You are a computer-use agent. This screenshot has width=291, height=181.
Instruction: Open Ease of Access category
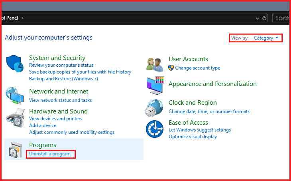[x=189, y=123]
